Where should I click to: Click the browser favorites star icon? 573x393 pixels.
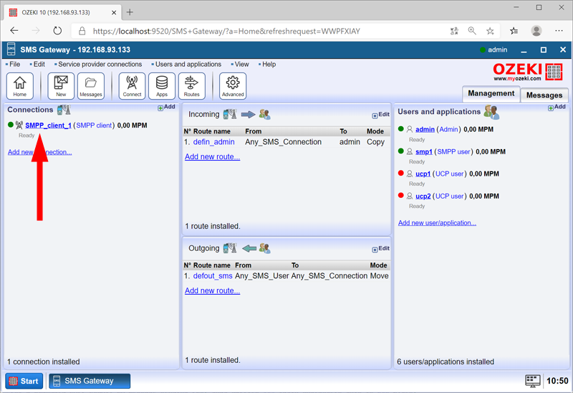coord(490,31)
